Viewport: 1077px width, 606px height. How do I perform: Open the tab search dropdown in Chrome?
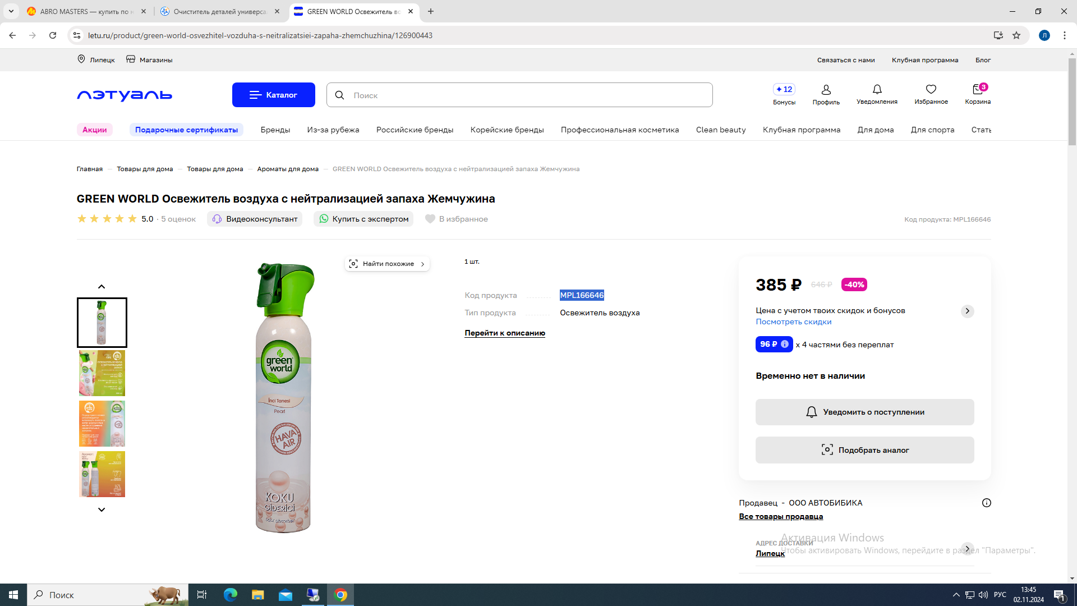(11, 11)
